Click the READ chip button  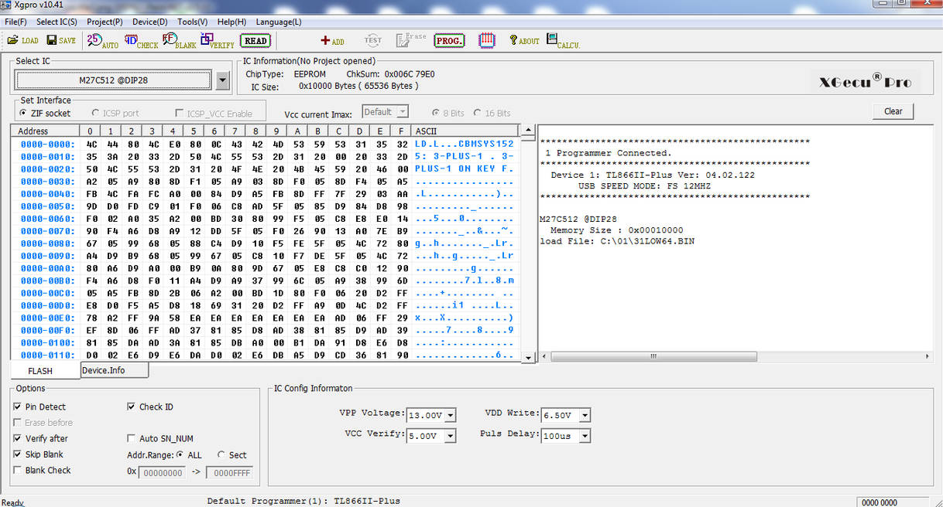tap(255, 41)
